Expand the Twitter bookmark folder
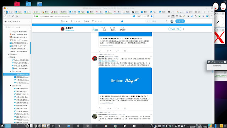The height and width of the screenshot is (128, 227). [9, 54]
